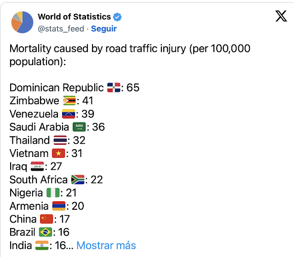Click the tweet text about road traffic mortality
294x257 pixels.
[x=130, y=55]
